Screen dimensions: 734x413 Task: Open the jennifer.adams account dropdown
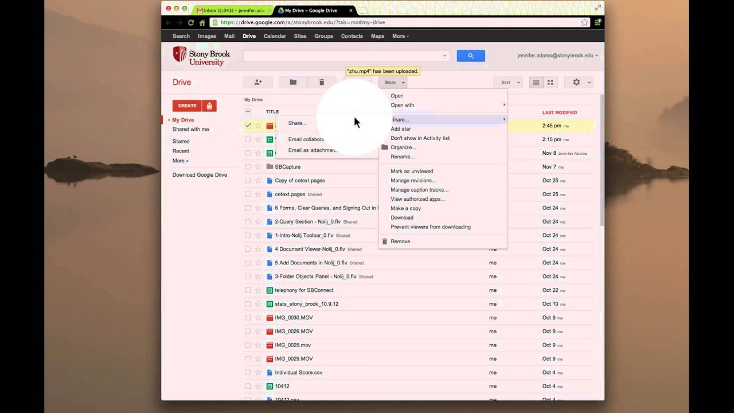tap(558, 56)
